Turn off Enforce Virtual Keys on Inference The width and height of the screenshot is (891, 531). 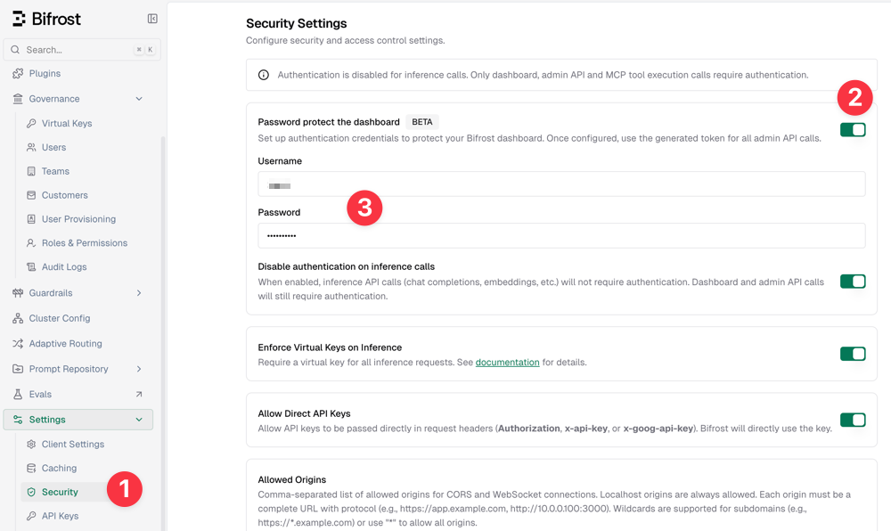pos(853,354)
